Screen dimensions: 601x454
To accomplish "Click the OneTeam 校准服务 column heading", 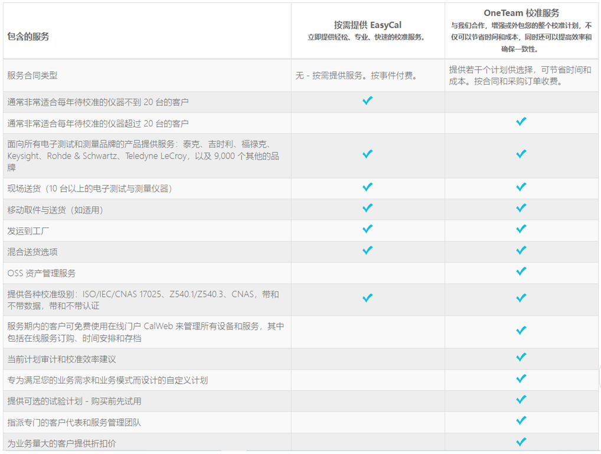I will click(x=521, y=13).
